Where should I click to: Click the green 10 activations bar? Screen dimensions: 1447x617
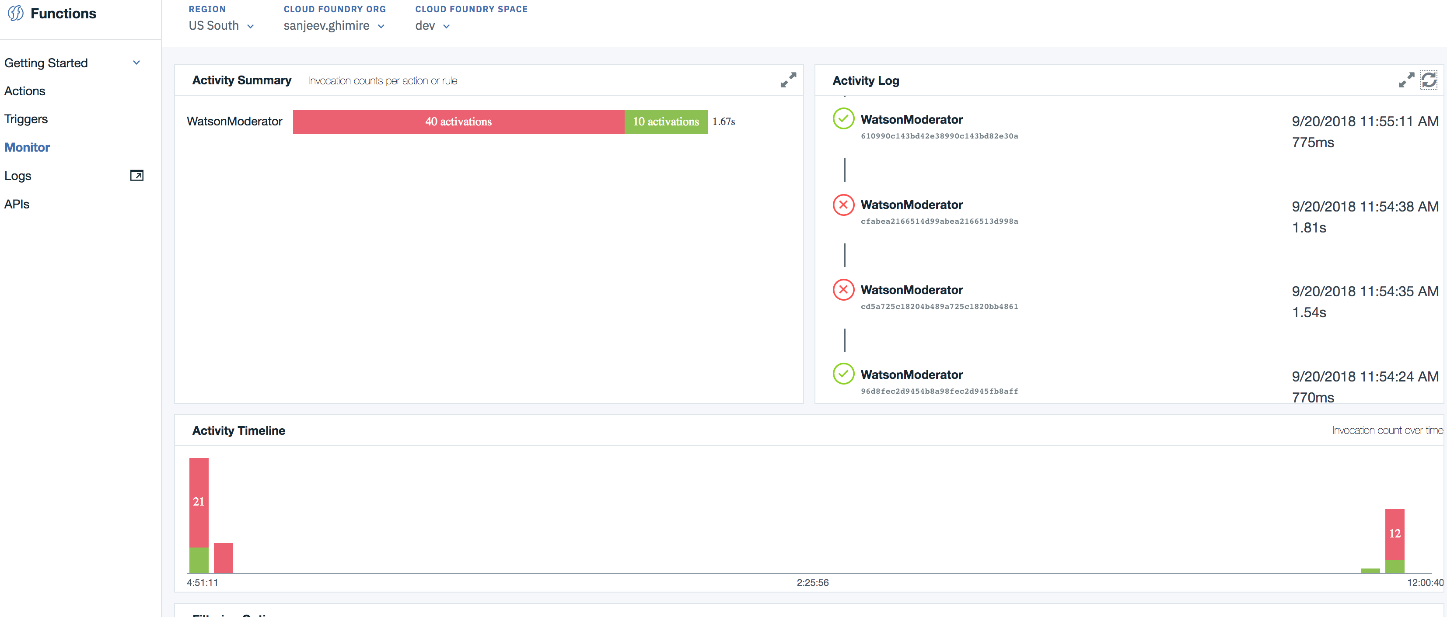[666, 122]
